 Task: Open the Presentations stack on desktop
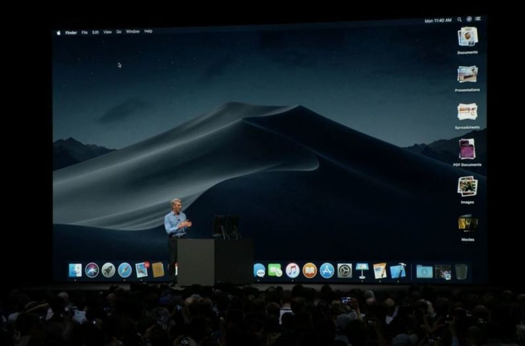click(x=468, y=74)
